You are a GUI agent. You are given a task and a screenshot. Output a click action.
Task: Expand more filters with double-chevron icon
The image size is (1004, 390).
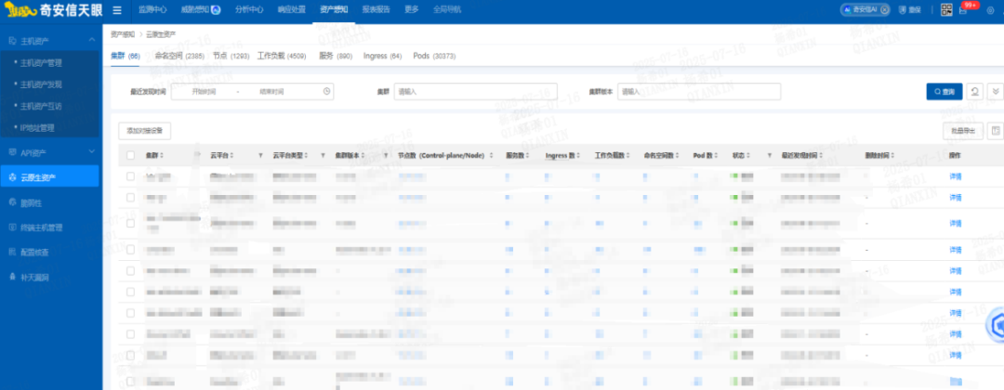[x=995, y=91]
